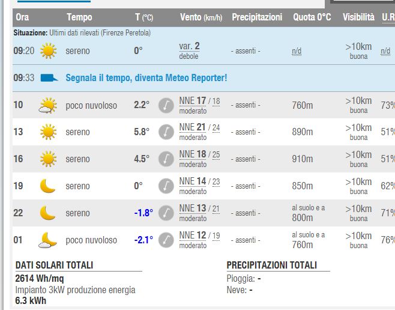The height and width of the screenshot is (310, 395).
Task: Click the 'PRECIPITAZIONI TOTALI' heading
Action: [x=271, y=265]
